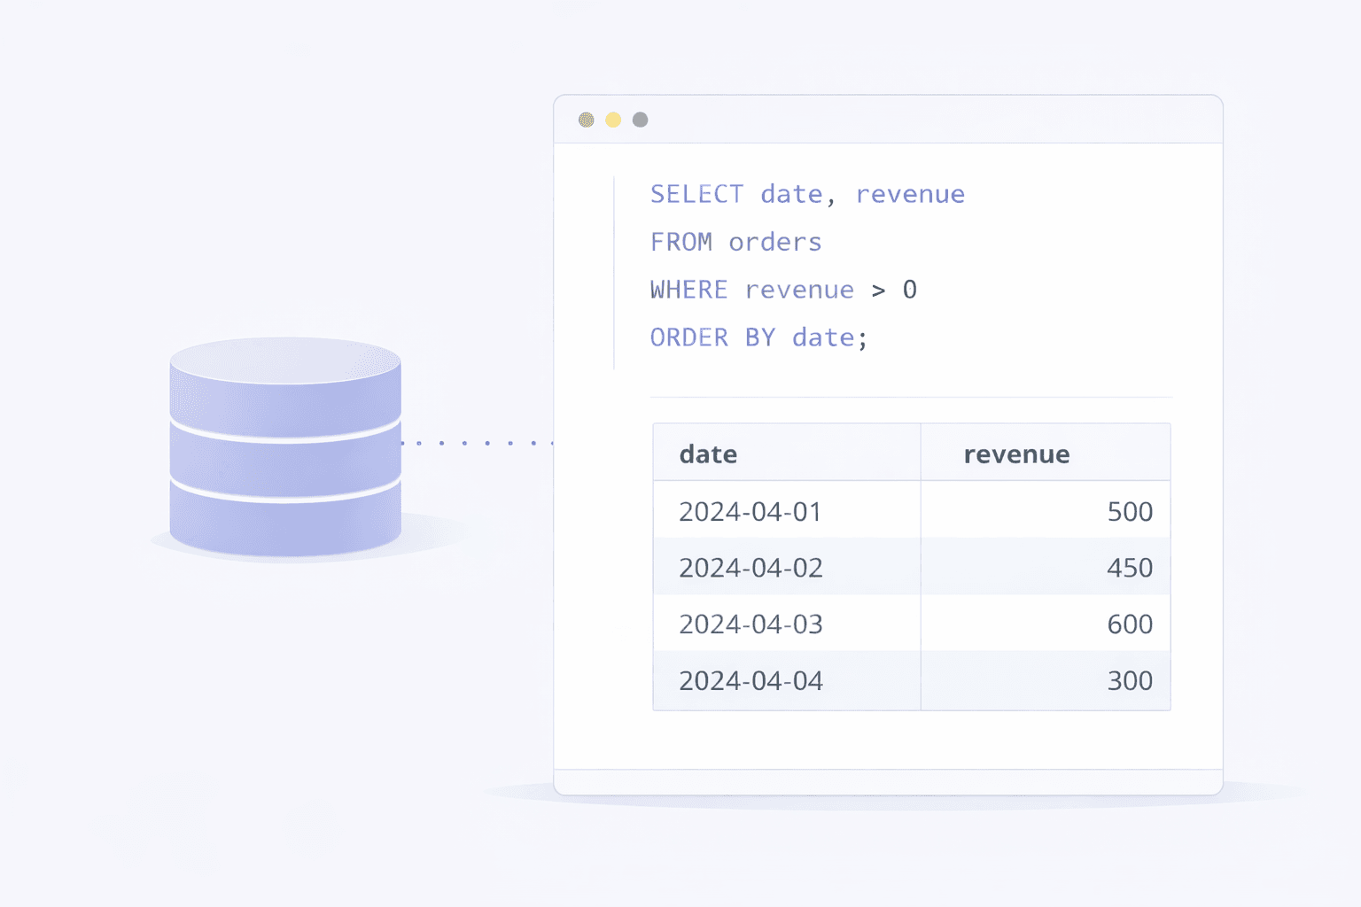Click the gray traffic light circle
1361x907 pixels.
[x=640, y=119]
